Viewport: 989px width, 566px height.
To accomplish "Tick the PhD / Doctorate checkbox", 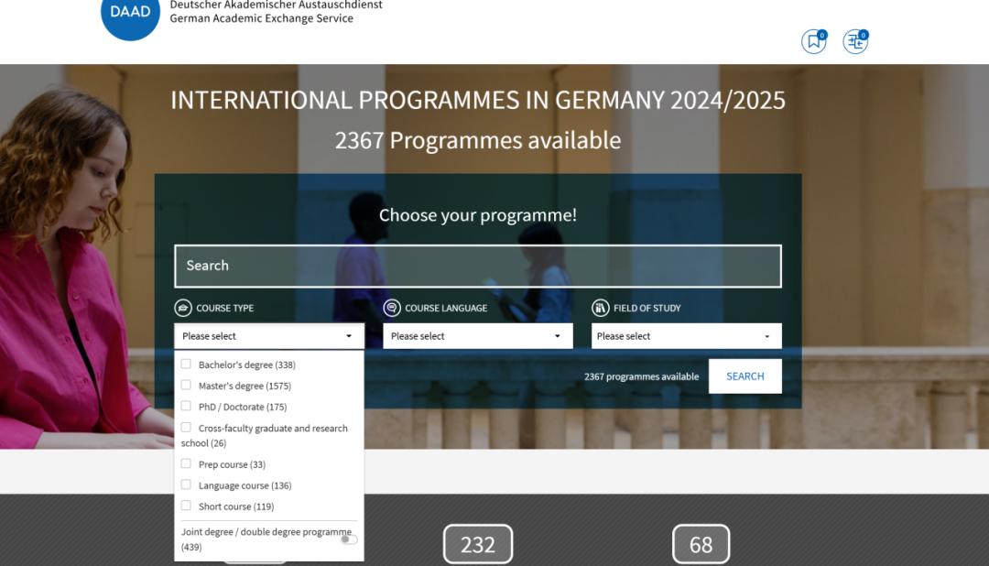I will click(186, 407).
